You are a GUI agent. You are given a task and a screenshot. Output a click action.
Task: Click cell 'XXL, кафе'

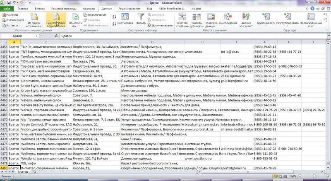pyautogui.click(x=46, y=163)
